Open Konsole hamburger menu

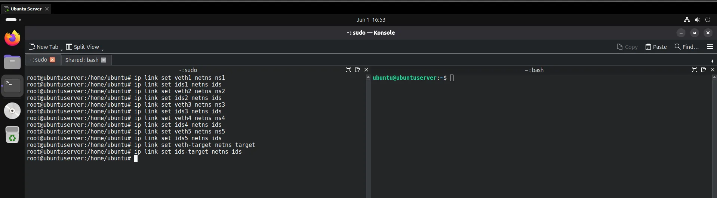710,47
